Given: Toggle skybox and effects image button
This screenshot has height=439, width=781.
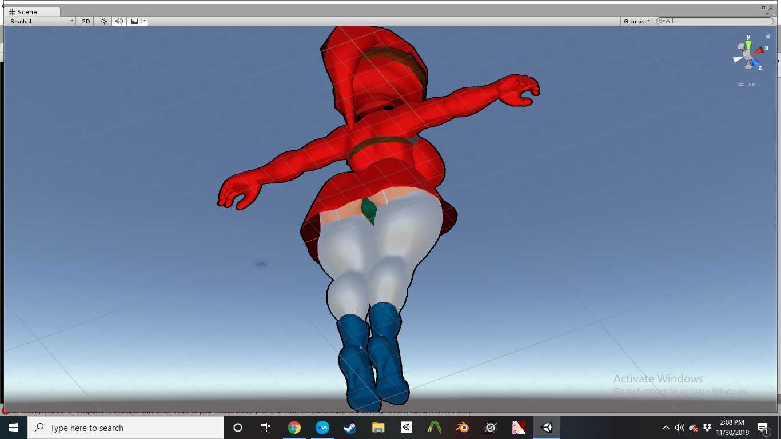Looking at the screenshot, I should coord(134,21).
